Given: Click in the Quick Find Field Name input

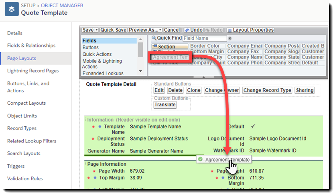Looking at the screenshot, I should point(205,38).
